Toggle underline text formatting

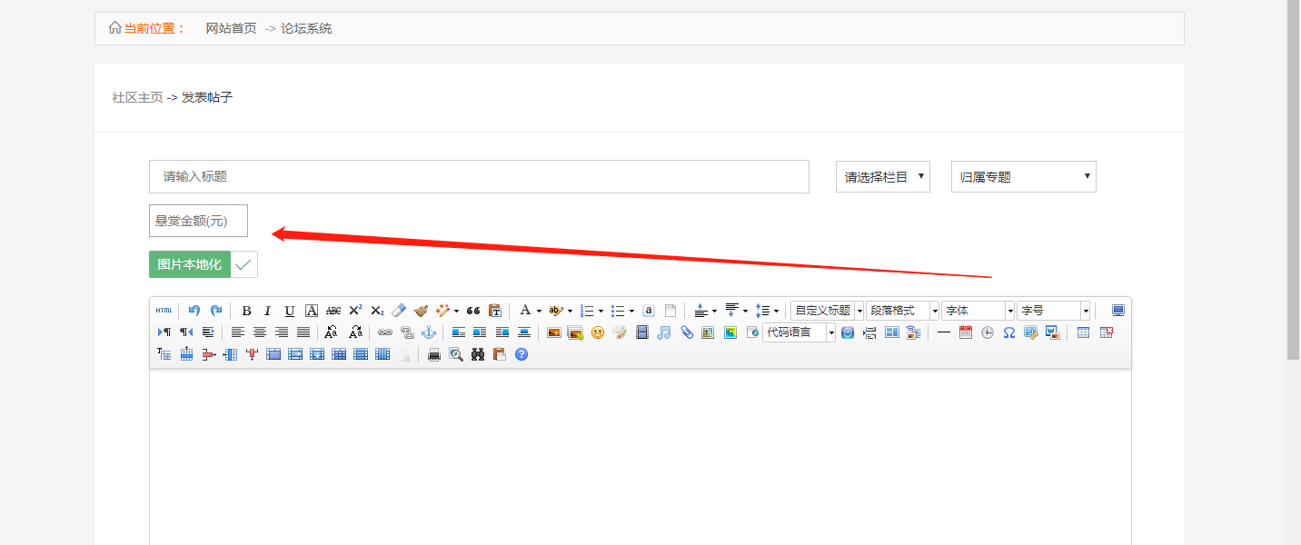click(290, 311)
